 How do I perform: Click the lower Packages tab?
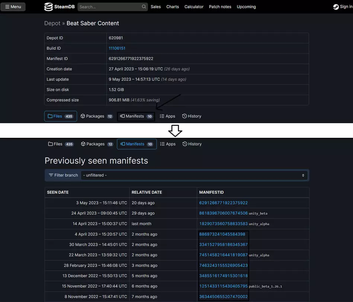point(97,144)
